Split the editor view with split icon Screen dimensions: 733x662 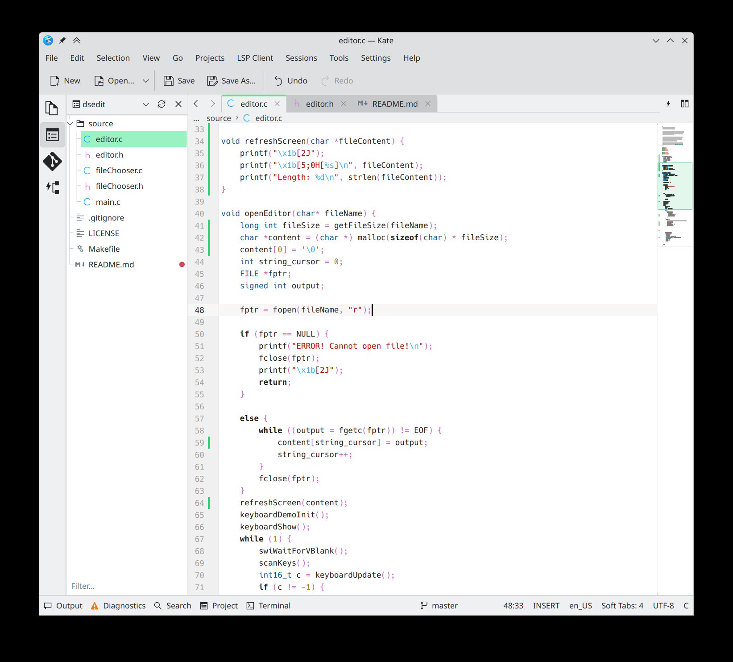tap(684, 104)
